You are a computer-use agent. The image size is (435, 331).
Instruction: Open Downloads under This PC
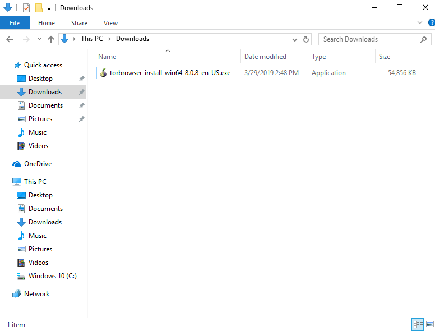coord(45,222)
